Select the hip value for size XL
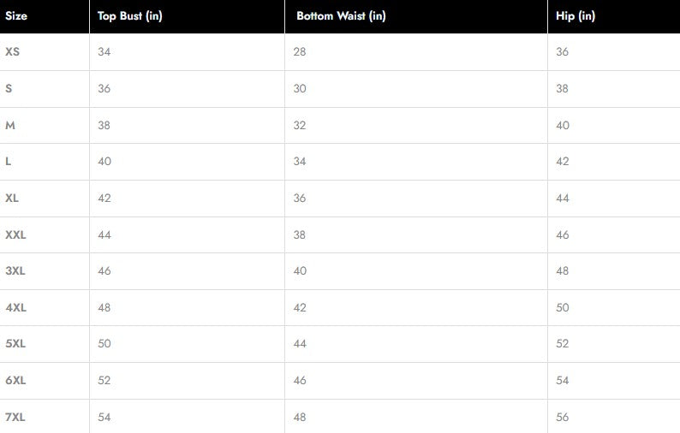The height and width of the screenshot is (433, 680). 563,198
